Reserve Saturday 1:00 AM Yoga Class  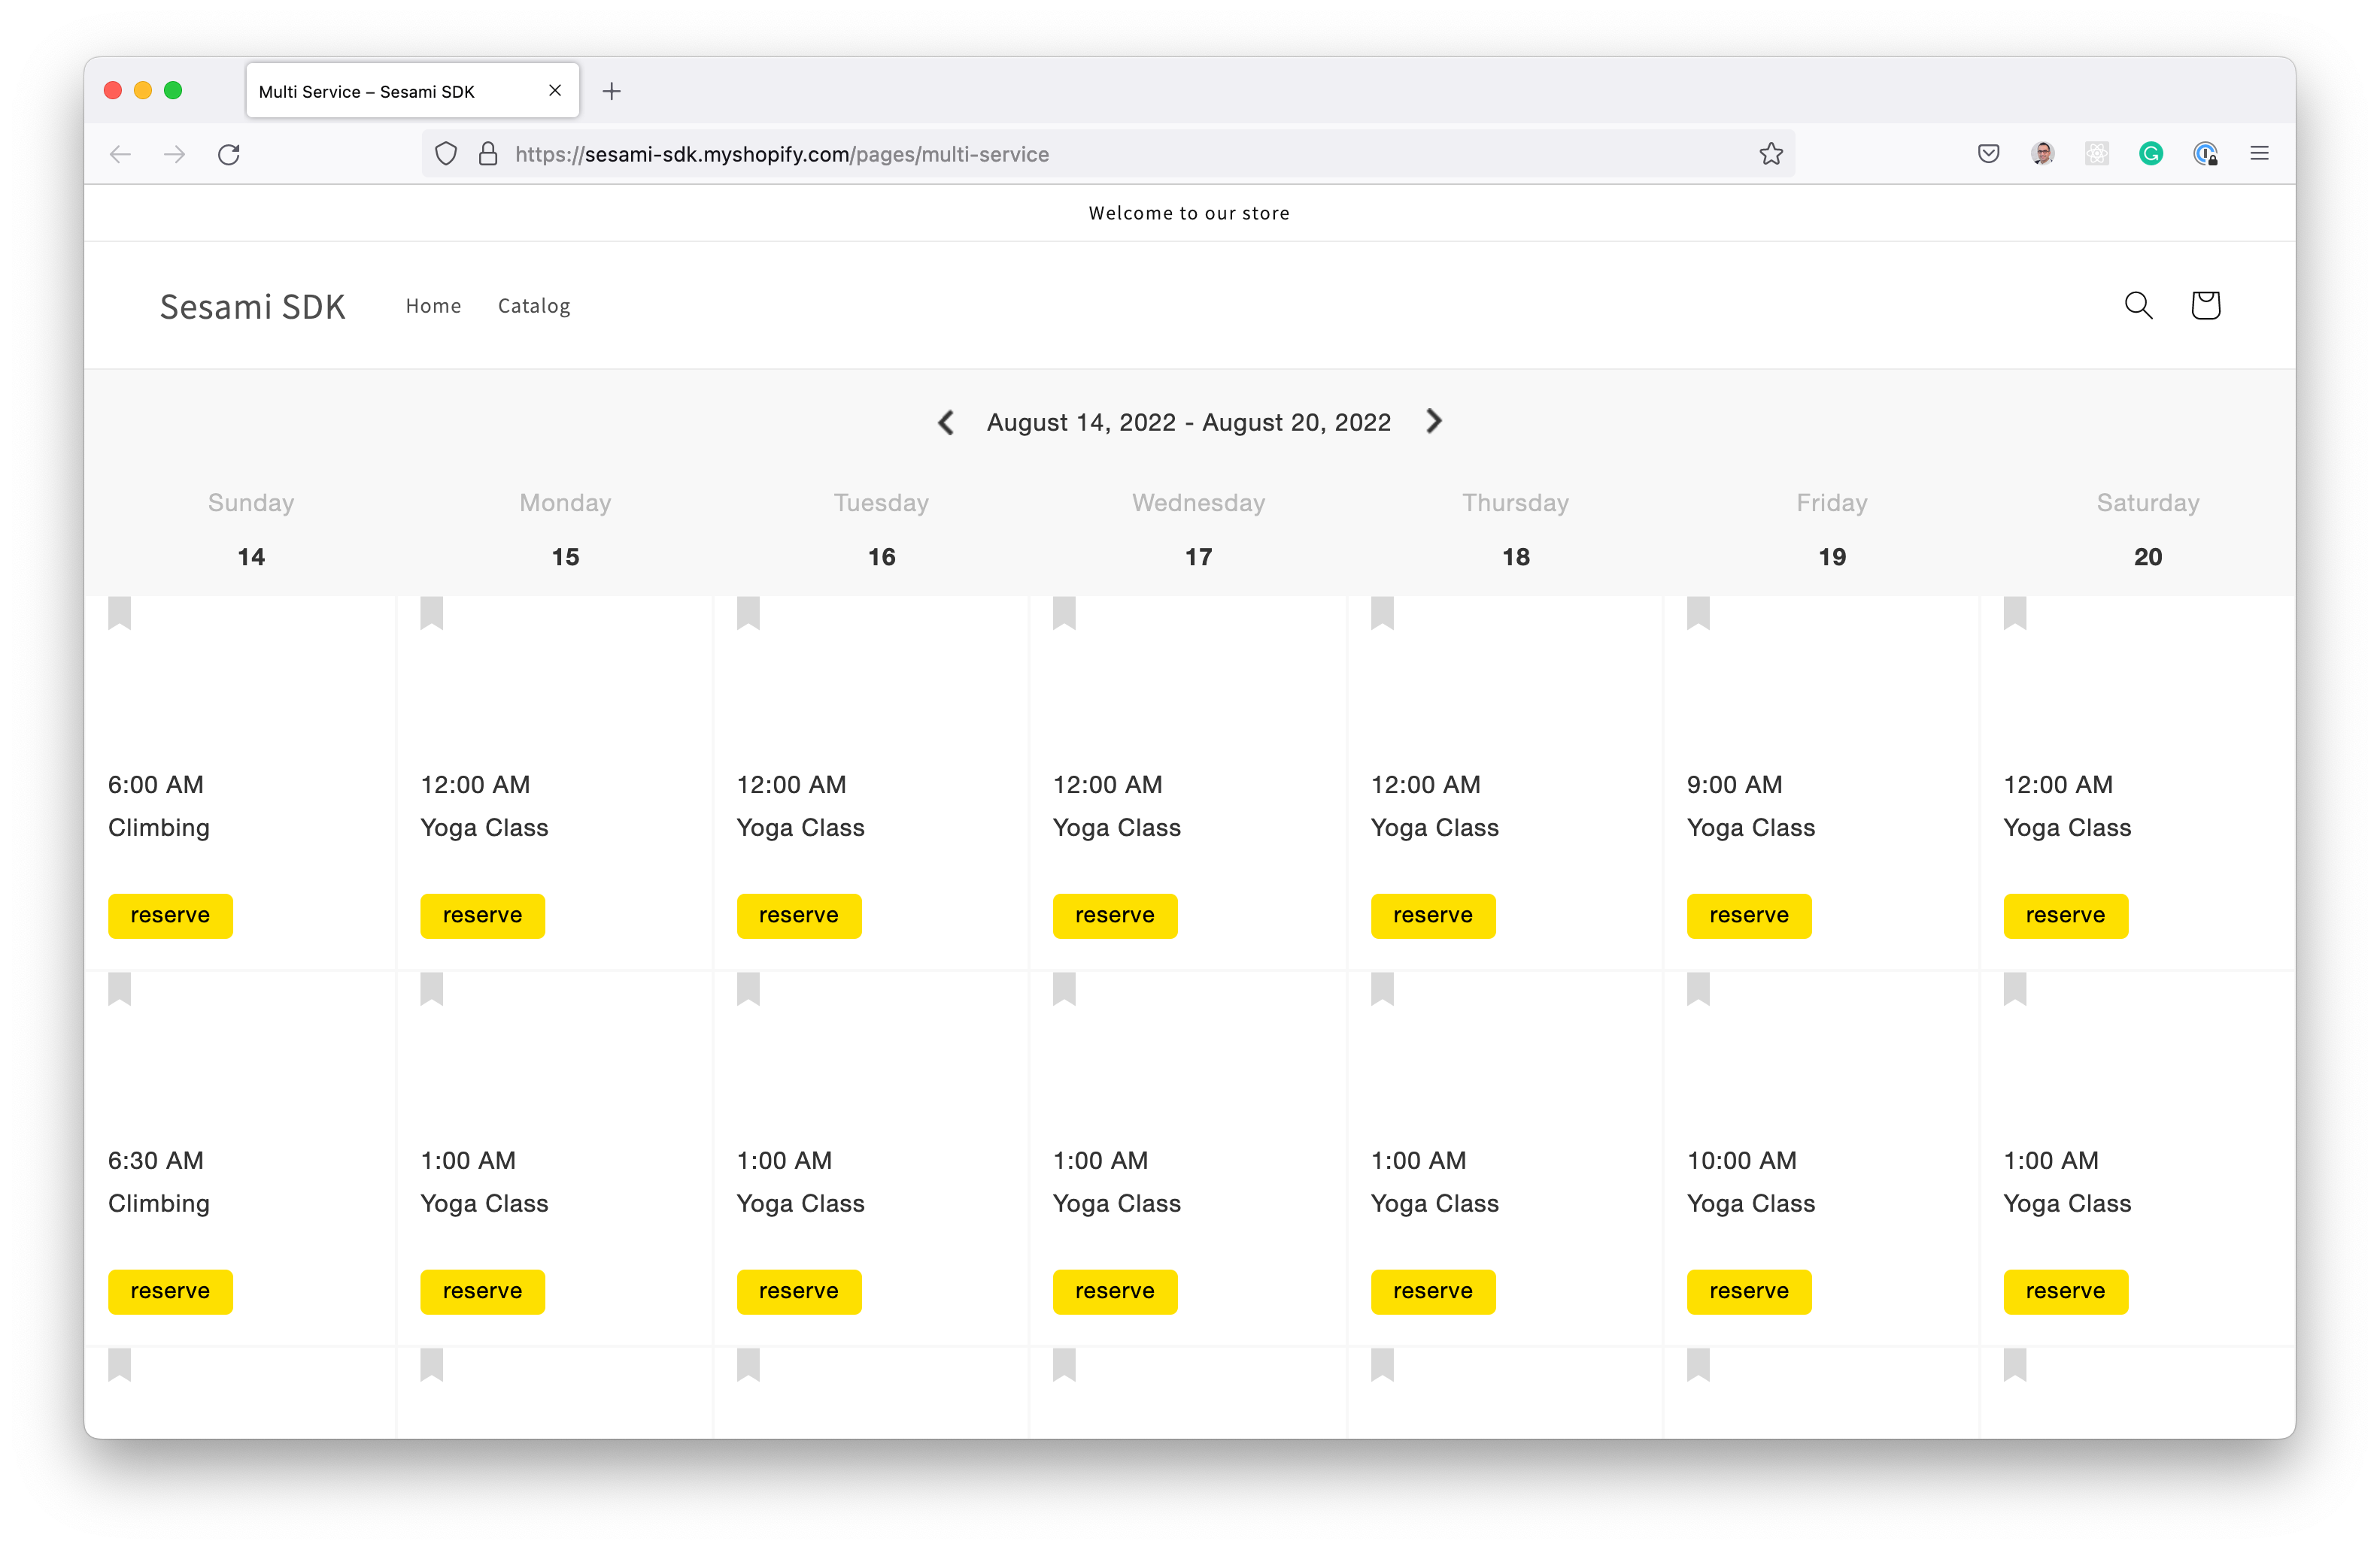[x=2065, y=1291]
